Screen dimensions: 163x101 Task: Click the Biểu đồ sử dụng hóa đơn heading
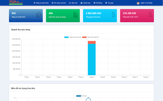pos(23,88)
